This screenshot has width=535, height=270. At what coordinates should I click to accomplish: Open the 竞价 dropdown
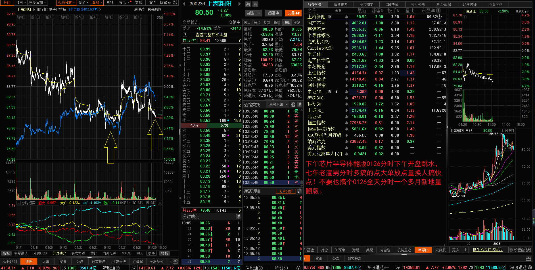(83, 3)
